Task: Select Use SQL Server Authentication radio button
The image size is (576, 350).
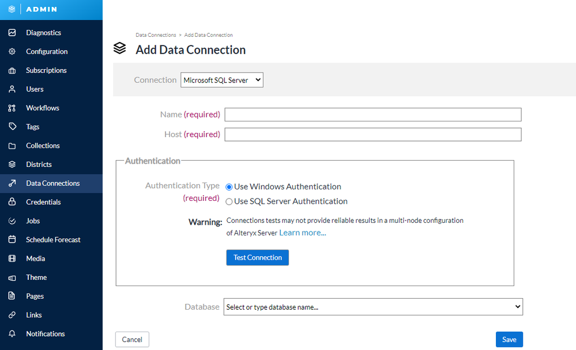Action: 229,202
